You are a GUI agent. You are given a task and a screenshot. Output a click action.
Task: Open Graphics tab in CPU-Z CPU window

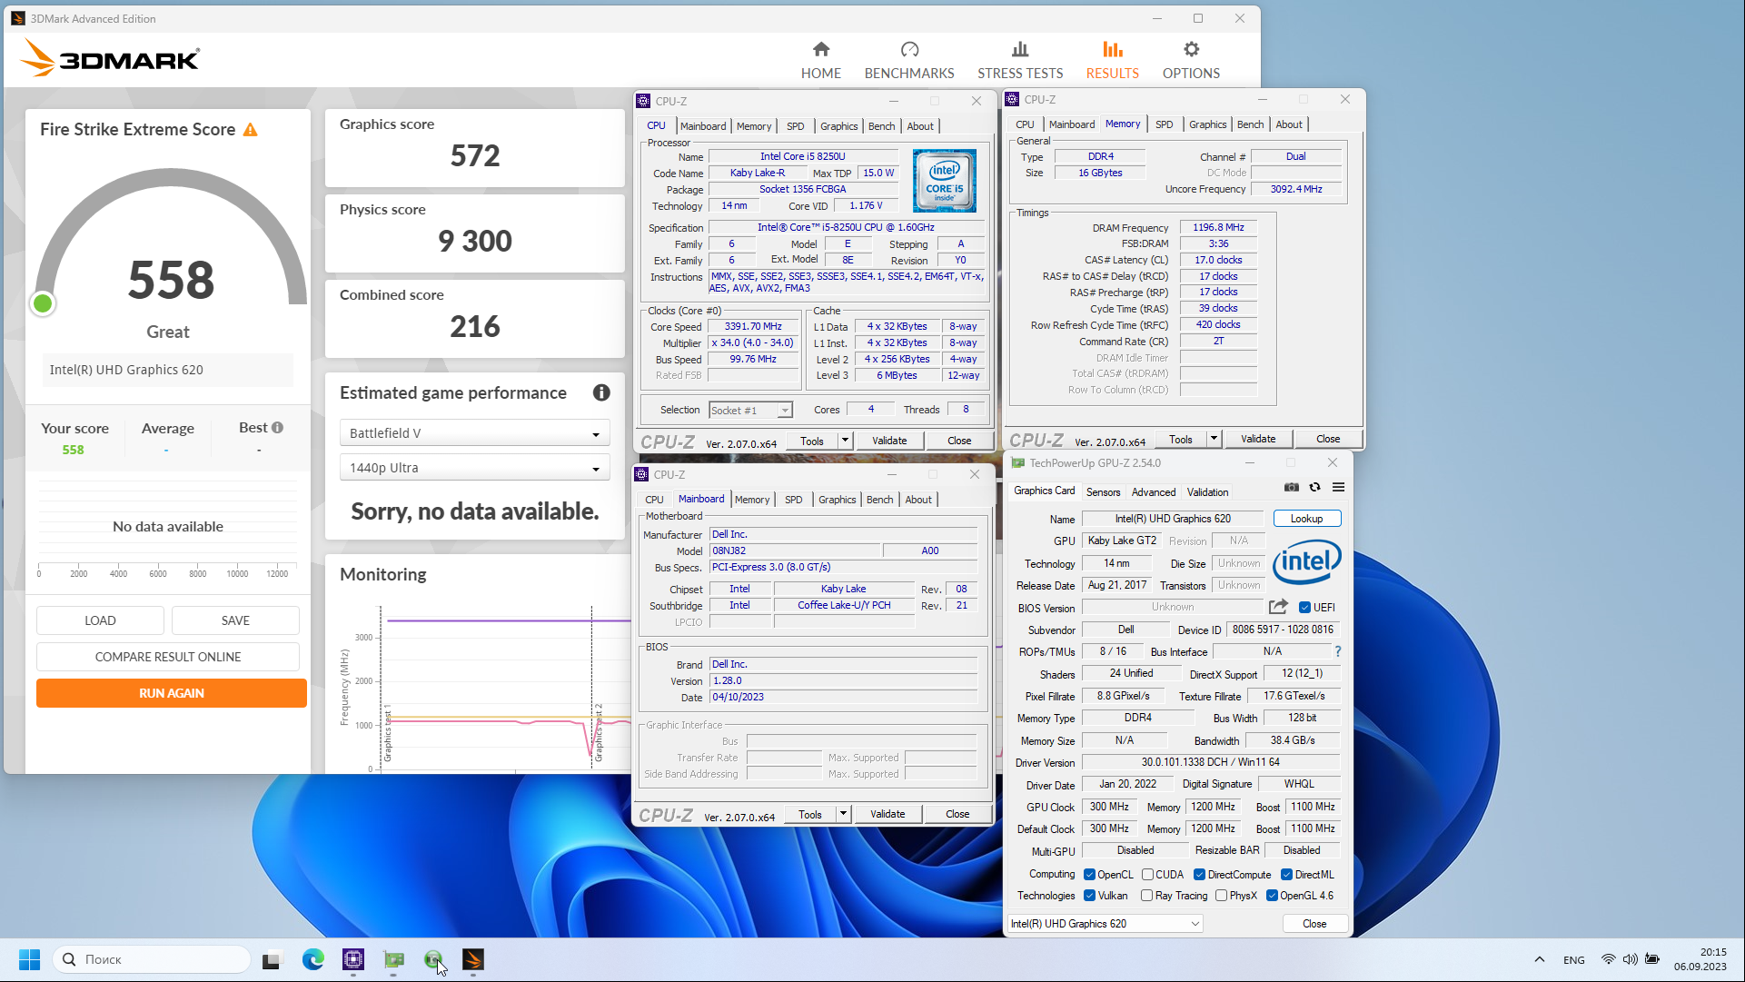838,126
